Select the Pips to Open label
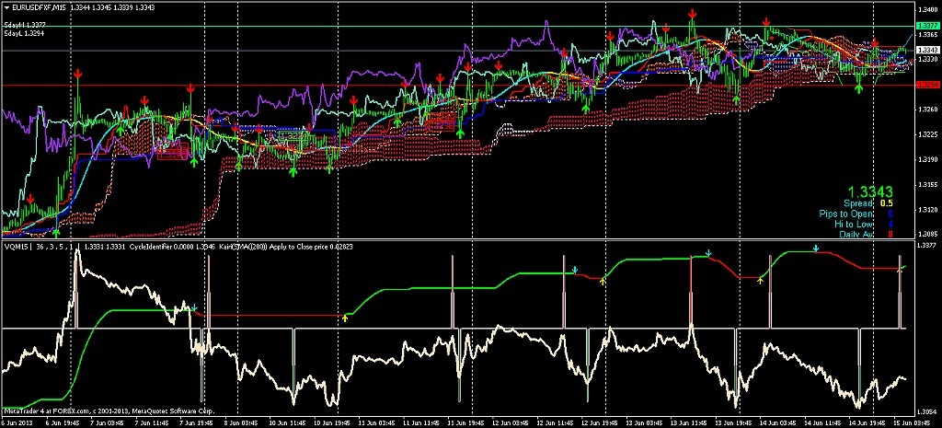 coord(846,214)
